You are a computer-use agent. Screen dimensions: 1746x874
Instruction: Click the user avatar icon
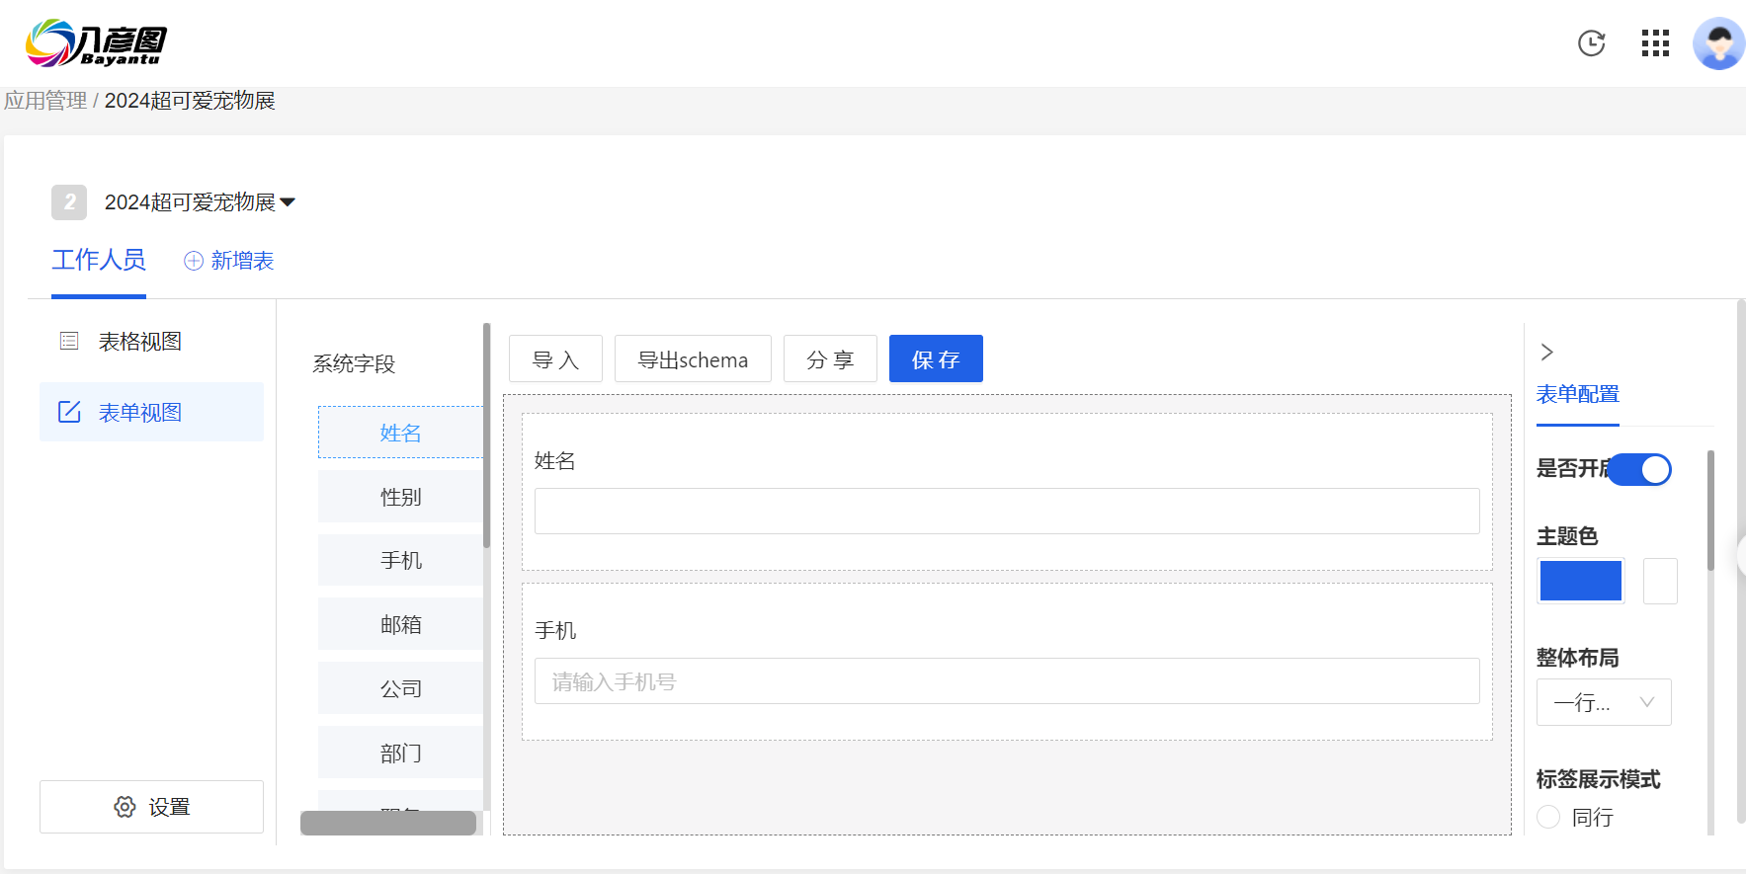pyautogui.click(x=1718, y=43)
